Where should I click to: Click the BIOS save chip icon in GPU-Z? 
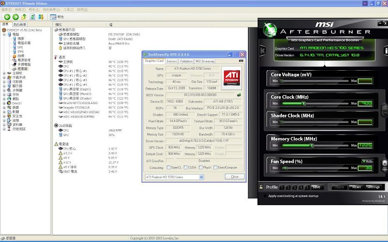pyautogui.click(x=239, y=95)
